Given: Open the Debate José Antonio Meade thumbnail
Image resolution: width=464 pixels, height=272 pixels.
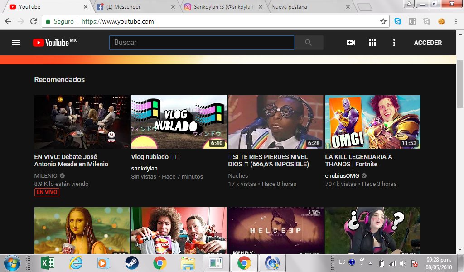Looking at the screenshot, I should (82, 121).
